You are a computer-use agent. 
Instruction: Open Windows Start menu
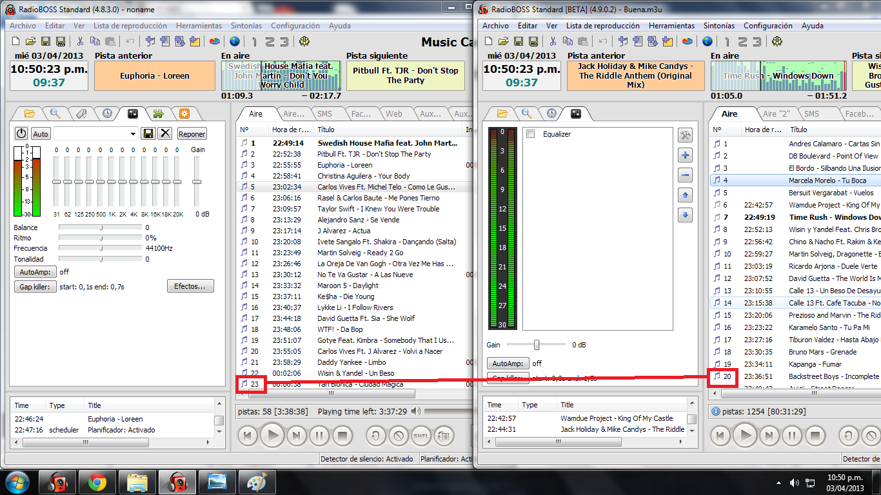(x=17, y=482)
